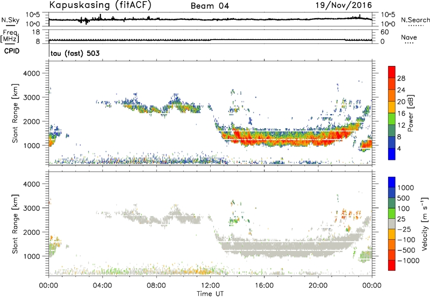The image size is (430, 297).
Task: Click the '-500' tick on velocity colorbar
Action: pos(406,250)
